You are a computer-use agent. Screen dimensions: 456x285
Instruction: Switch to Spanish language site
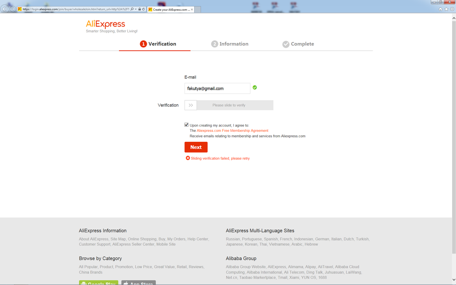(271, 239)
